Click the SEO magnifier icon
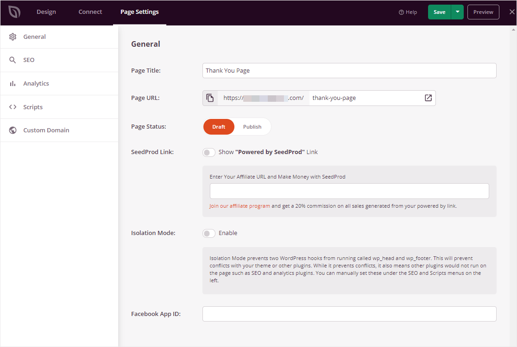The height and width of the screenshot is (347, 517). 13,60
